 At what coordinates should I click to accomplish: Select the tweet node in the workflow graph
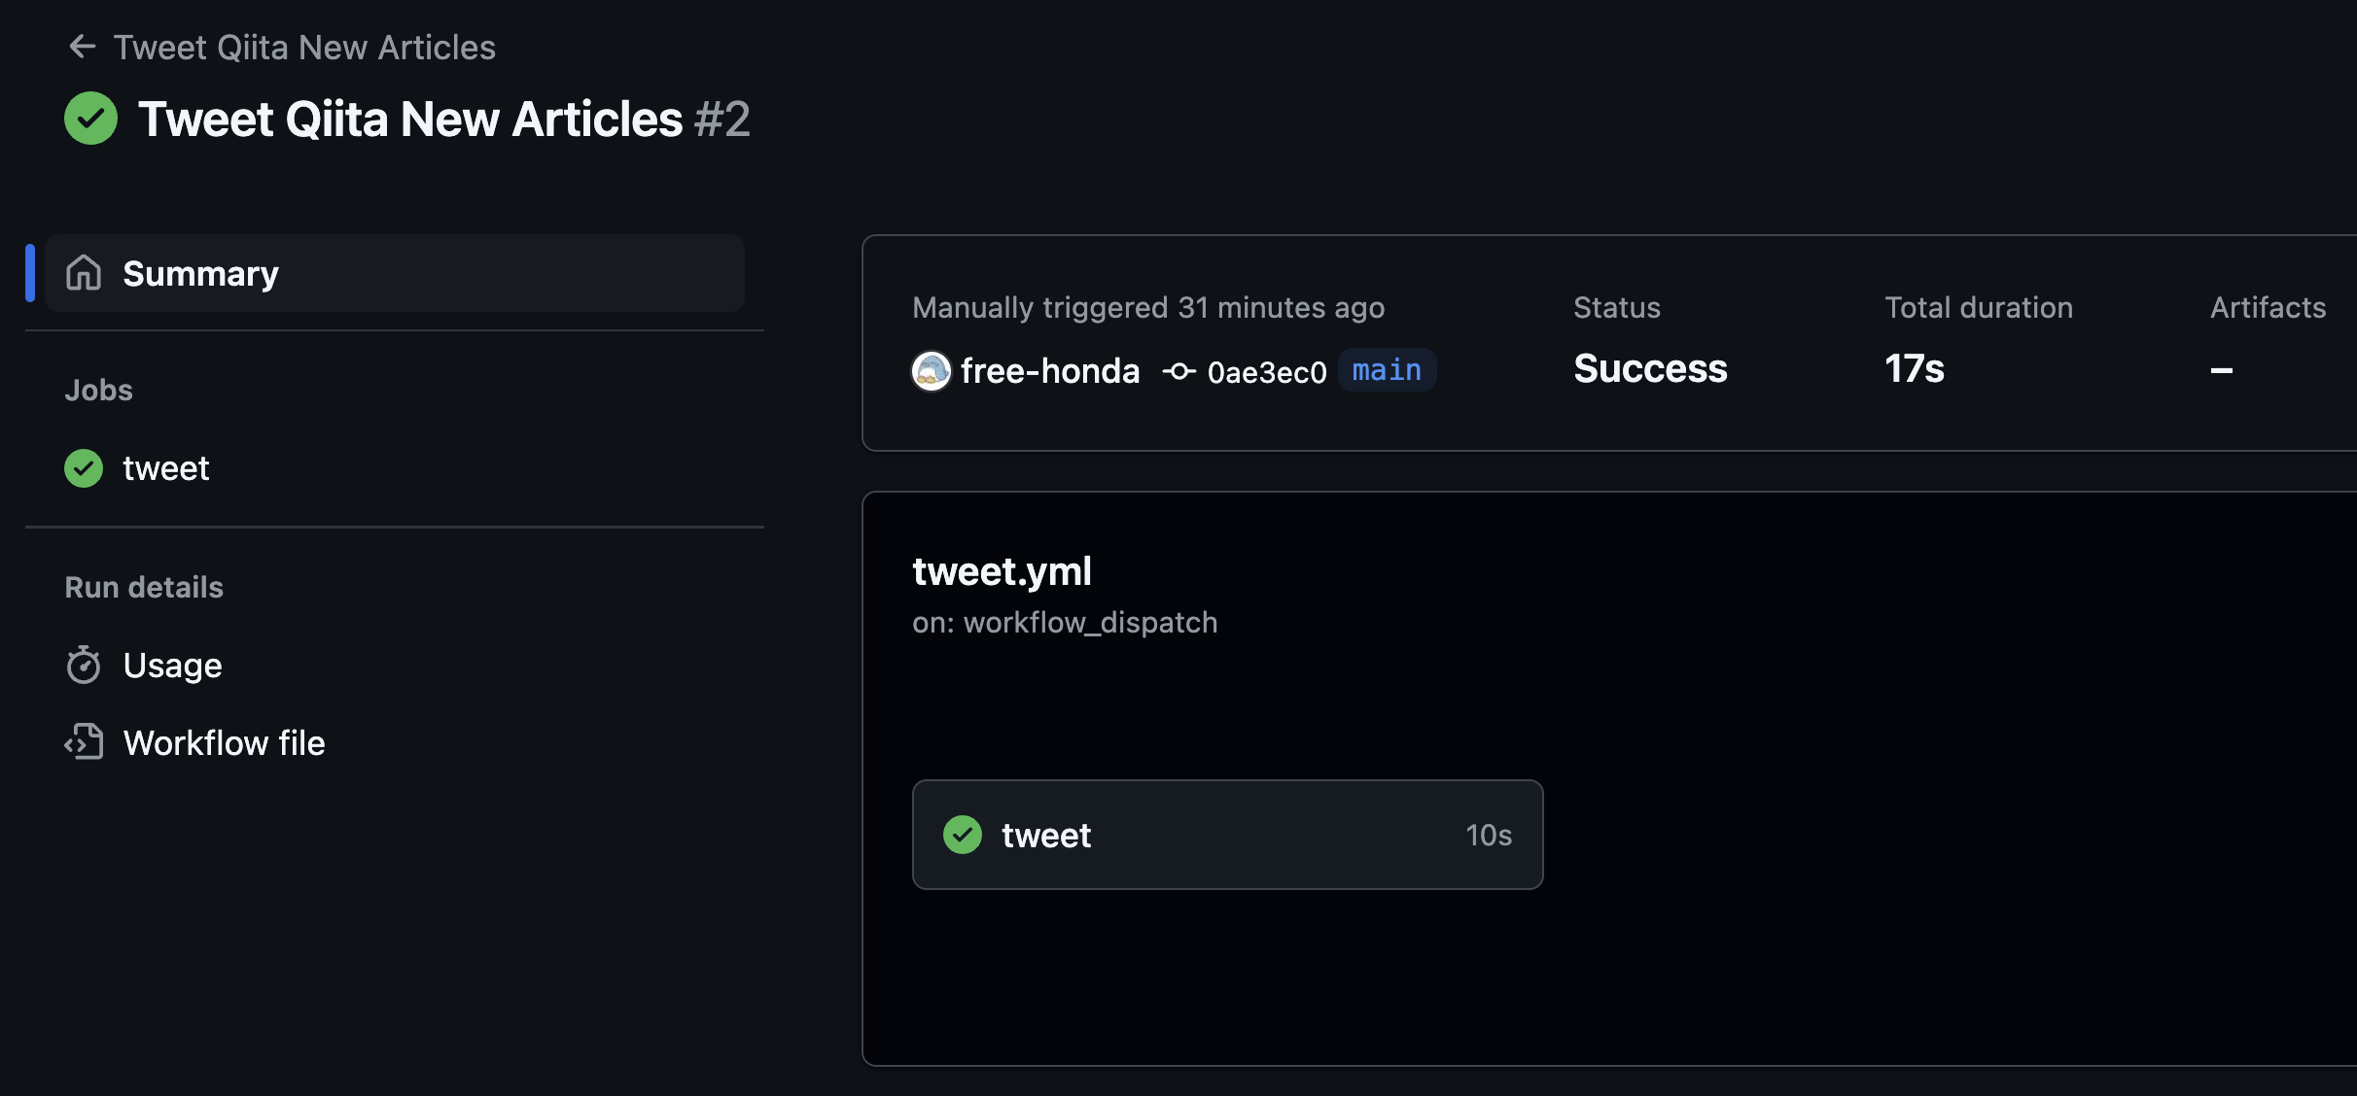[1227, 835]
